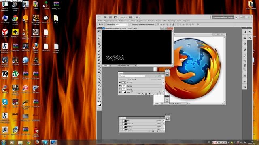Expand more workspaces chevron
This screenshot has width=259, height=145.
[x=236, y=17]
